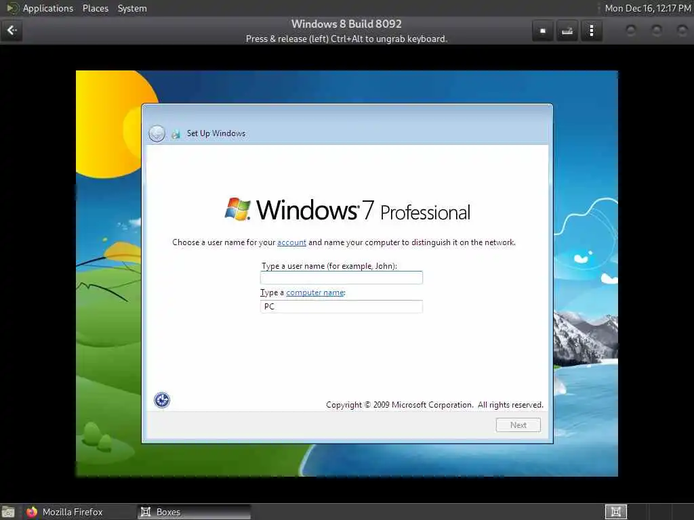Click the copyright Microsoft Corporation text
Viewport: 694px width, 520px height.
point(434,405)
